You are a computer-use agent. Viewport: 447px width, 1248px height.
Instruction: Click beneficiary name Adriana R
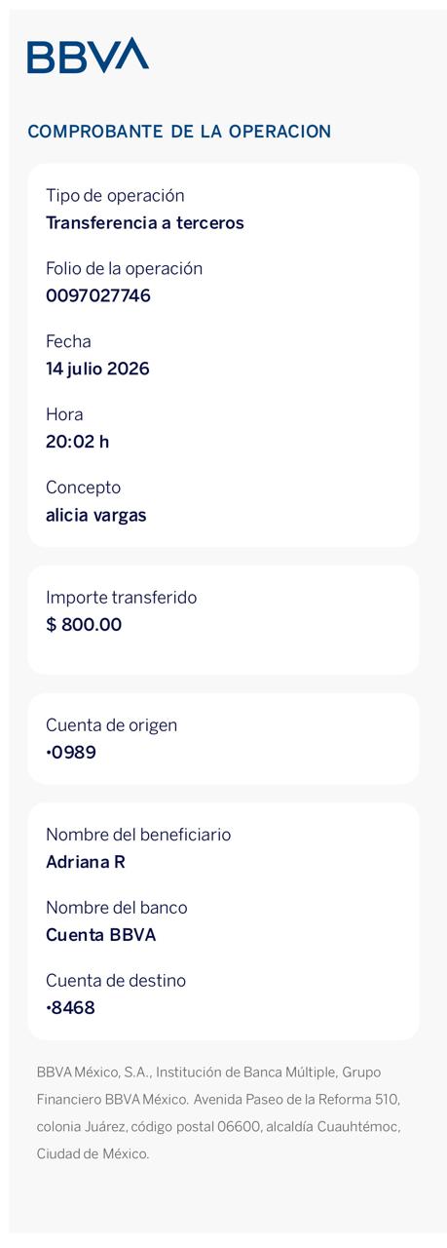(86, 862)
